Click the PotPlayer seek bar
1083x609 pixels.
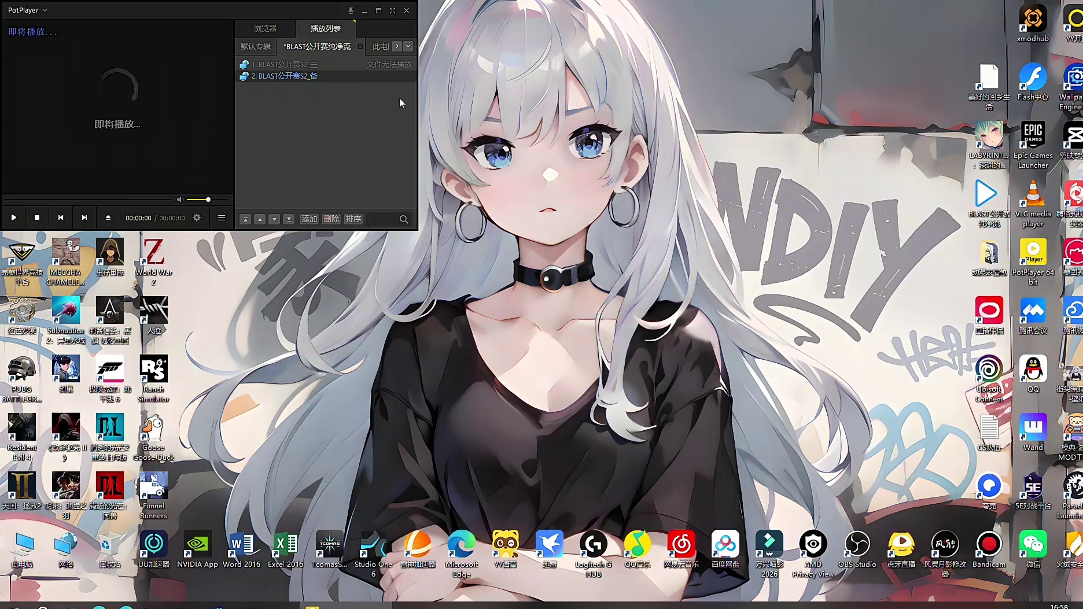tap(88, 200)
